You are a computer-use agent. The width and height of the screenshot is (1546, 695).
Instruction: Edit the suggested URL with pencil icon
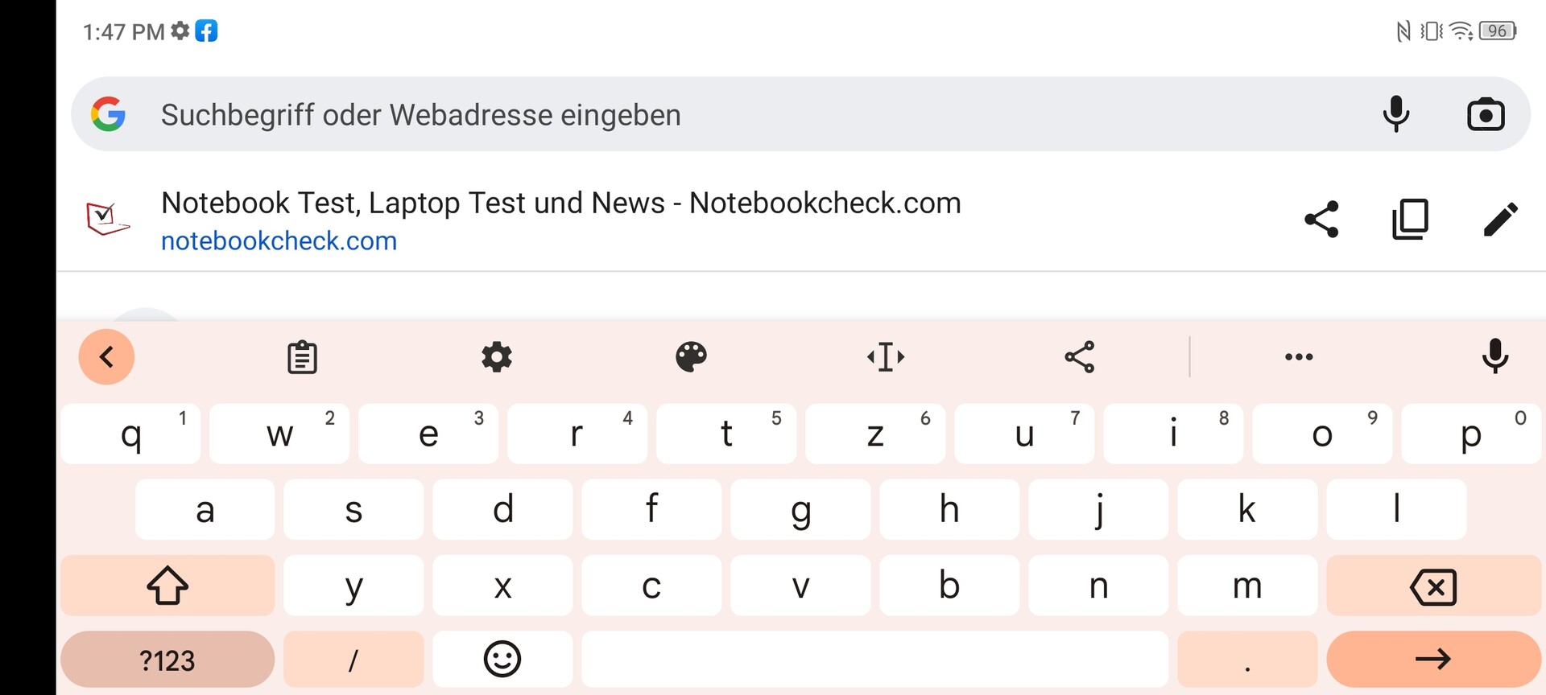1500,219
